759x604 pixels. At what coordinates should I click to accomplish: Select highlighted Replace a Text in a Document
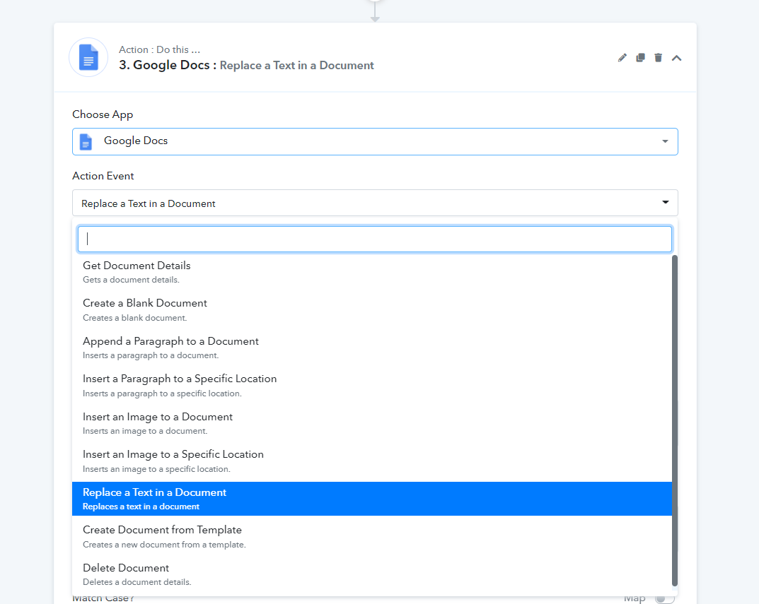372,499
